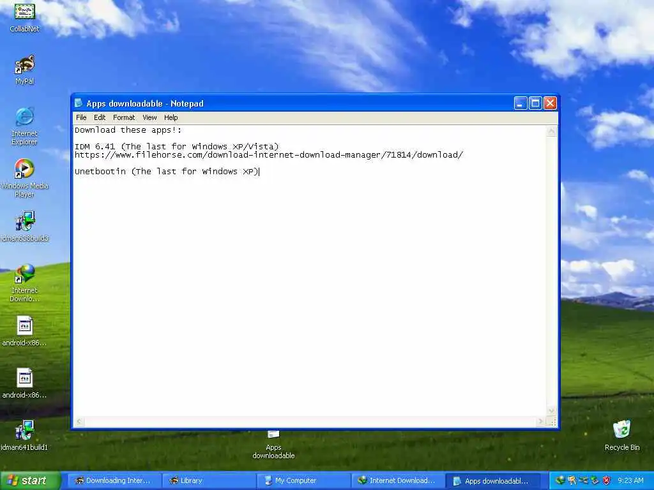Select the CollabNet desktop icon
The height and width of the screenshot is (490, 654).
pos(25,17)
